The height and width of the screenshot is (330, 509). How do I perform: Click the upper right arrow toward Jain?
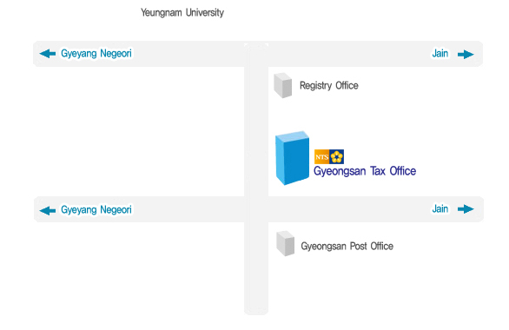(466, 54)
